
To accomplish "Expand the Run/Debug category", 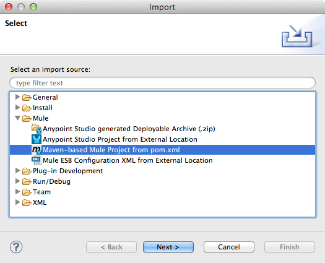I will coord(17,181).
